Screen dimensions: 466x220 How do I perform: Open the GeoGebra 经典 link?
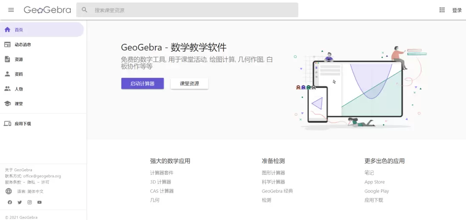tap(277, 191)
